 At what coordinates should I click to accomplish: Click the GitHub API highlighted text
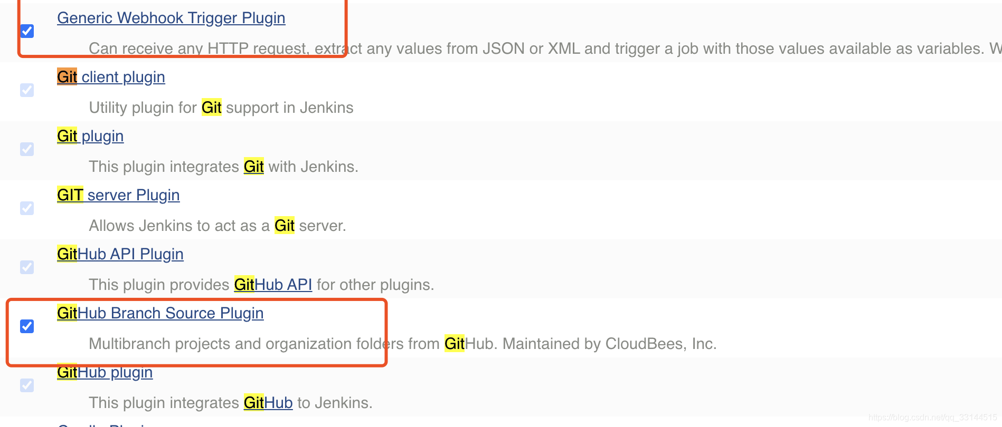pos(273,285)
